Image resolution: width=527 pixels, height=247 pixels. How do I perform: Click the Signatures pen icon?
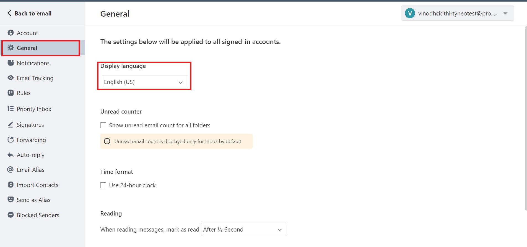pos(11,125)
